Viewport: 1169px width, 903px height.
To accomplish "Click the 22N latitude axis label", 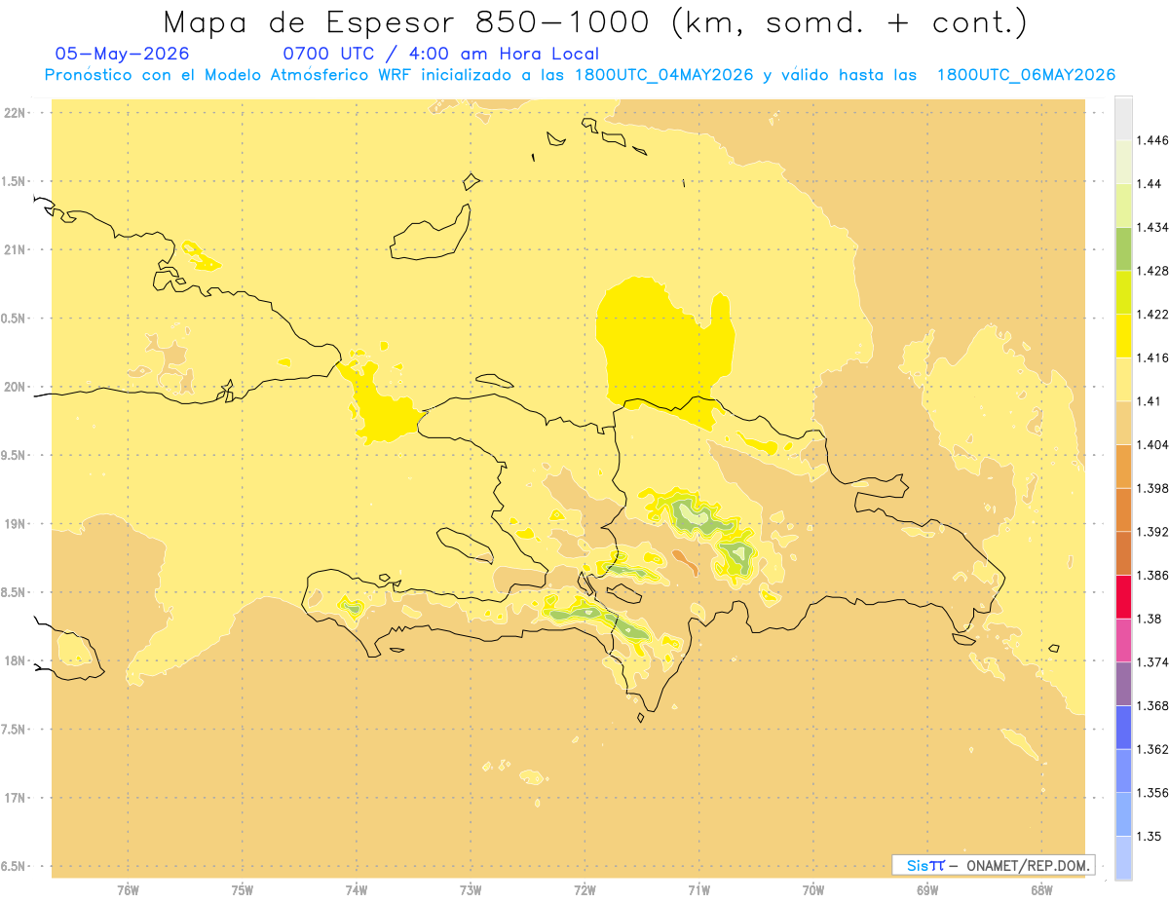I will [x=16, y=112].
